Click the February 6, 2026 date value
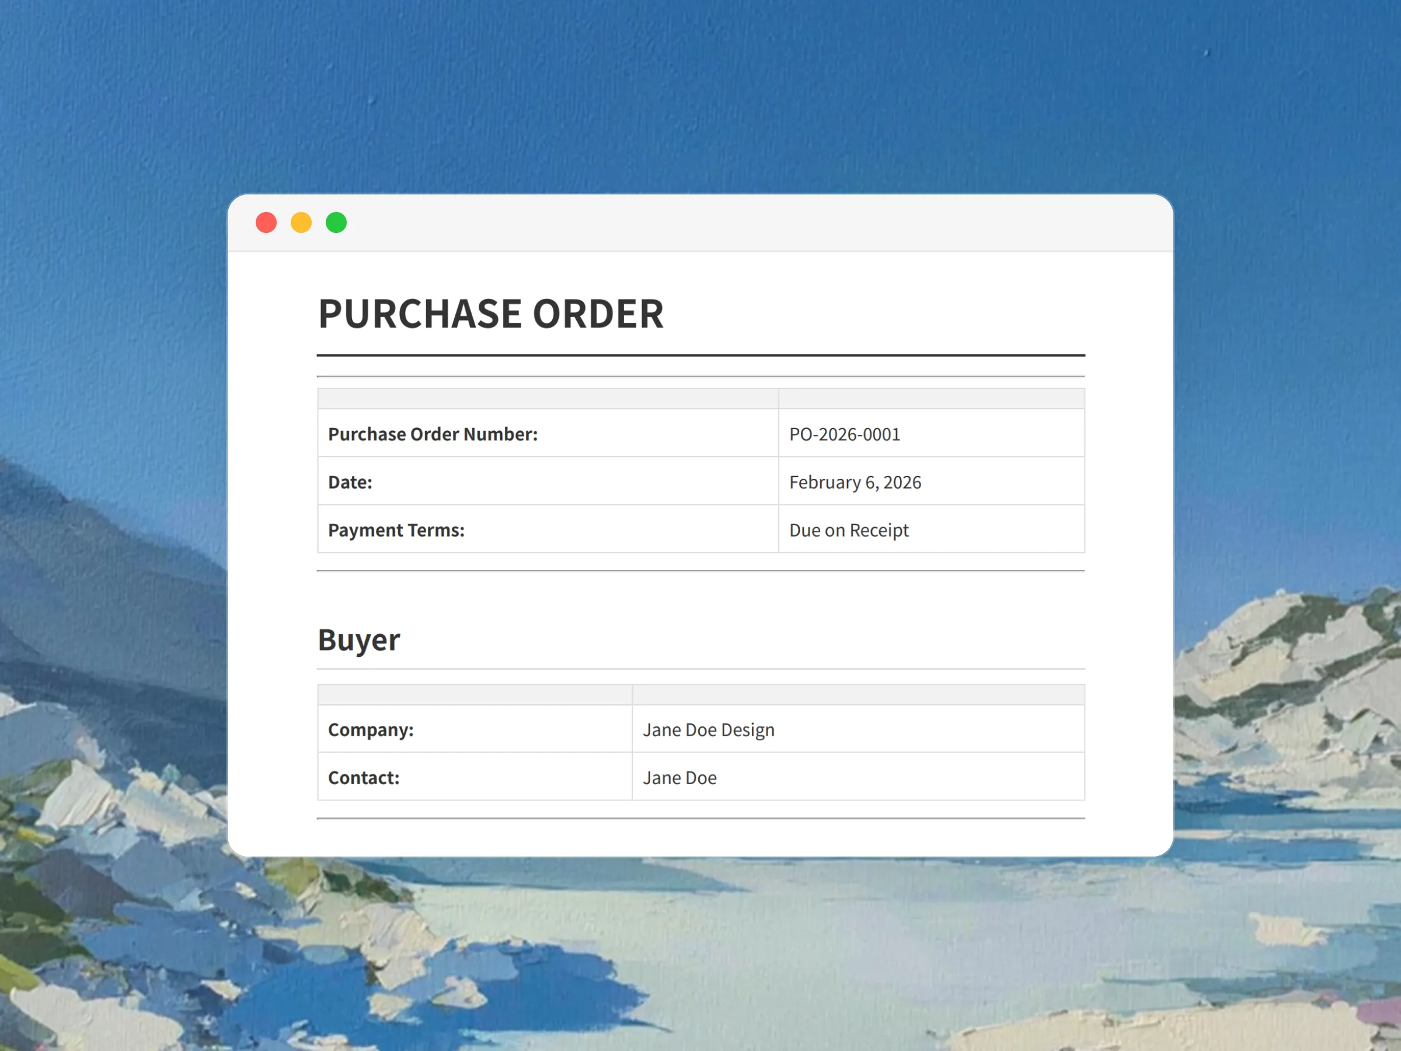The height and width of the screenshot is (1051, 1401). [855, 482]
